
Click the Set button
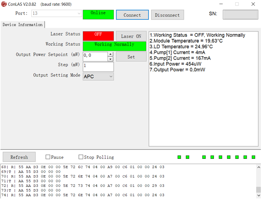coord(131,57)
